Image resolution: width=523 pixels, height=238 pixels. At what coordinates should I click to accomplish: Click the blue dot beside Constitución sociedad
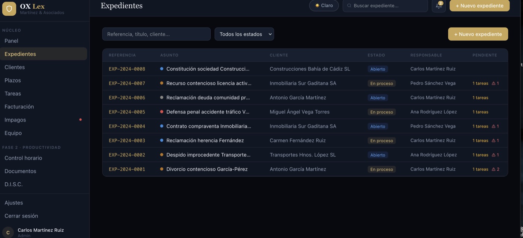point(162,69)
